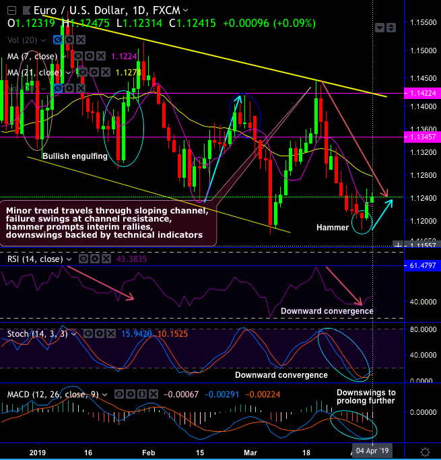The height and width of the screenshot is (460, 441).
Task: Click the Stoch blue value 15.9420
Action: pos(137,333)
